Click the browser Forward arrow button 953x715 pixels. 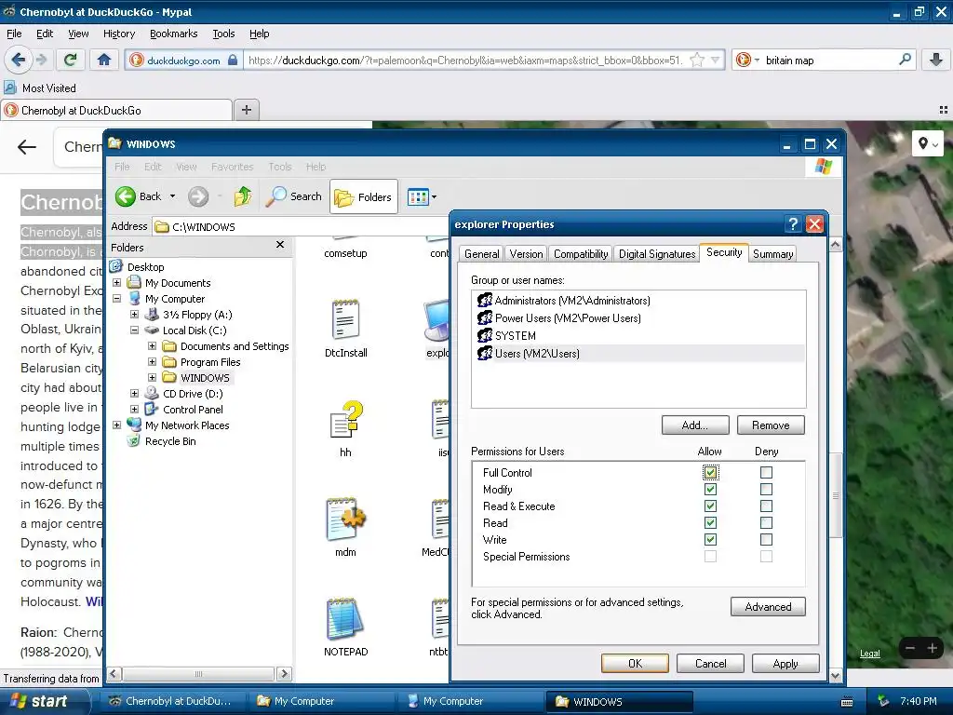41,60
